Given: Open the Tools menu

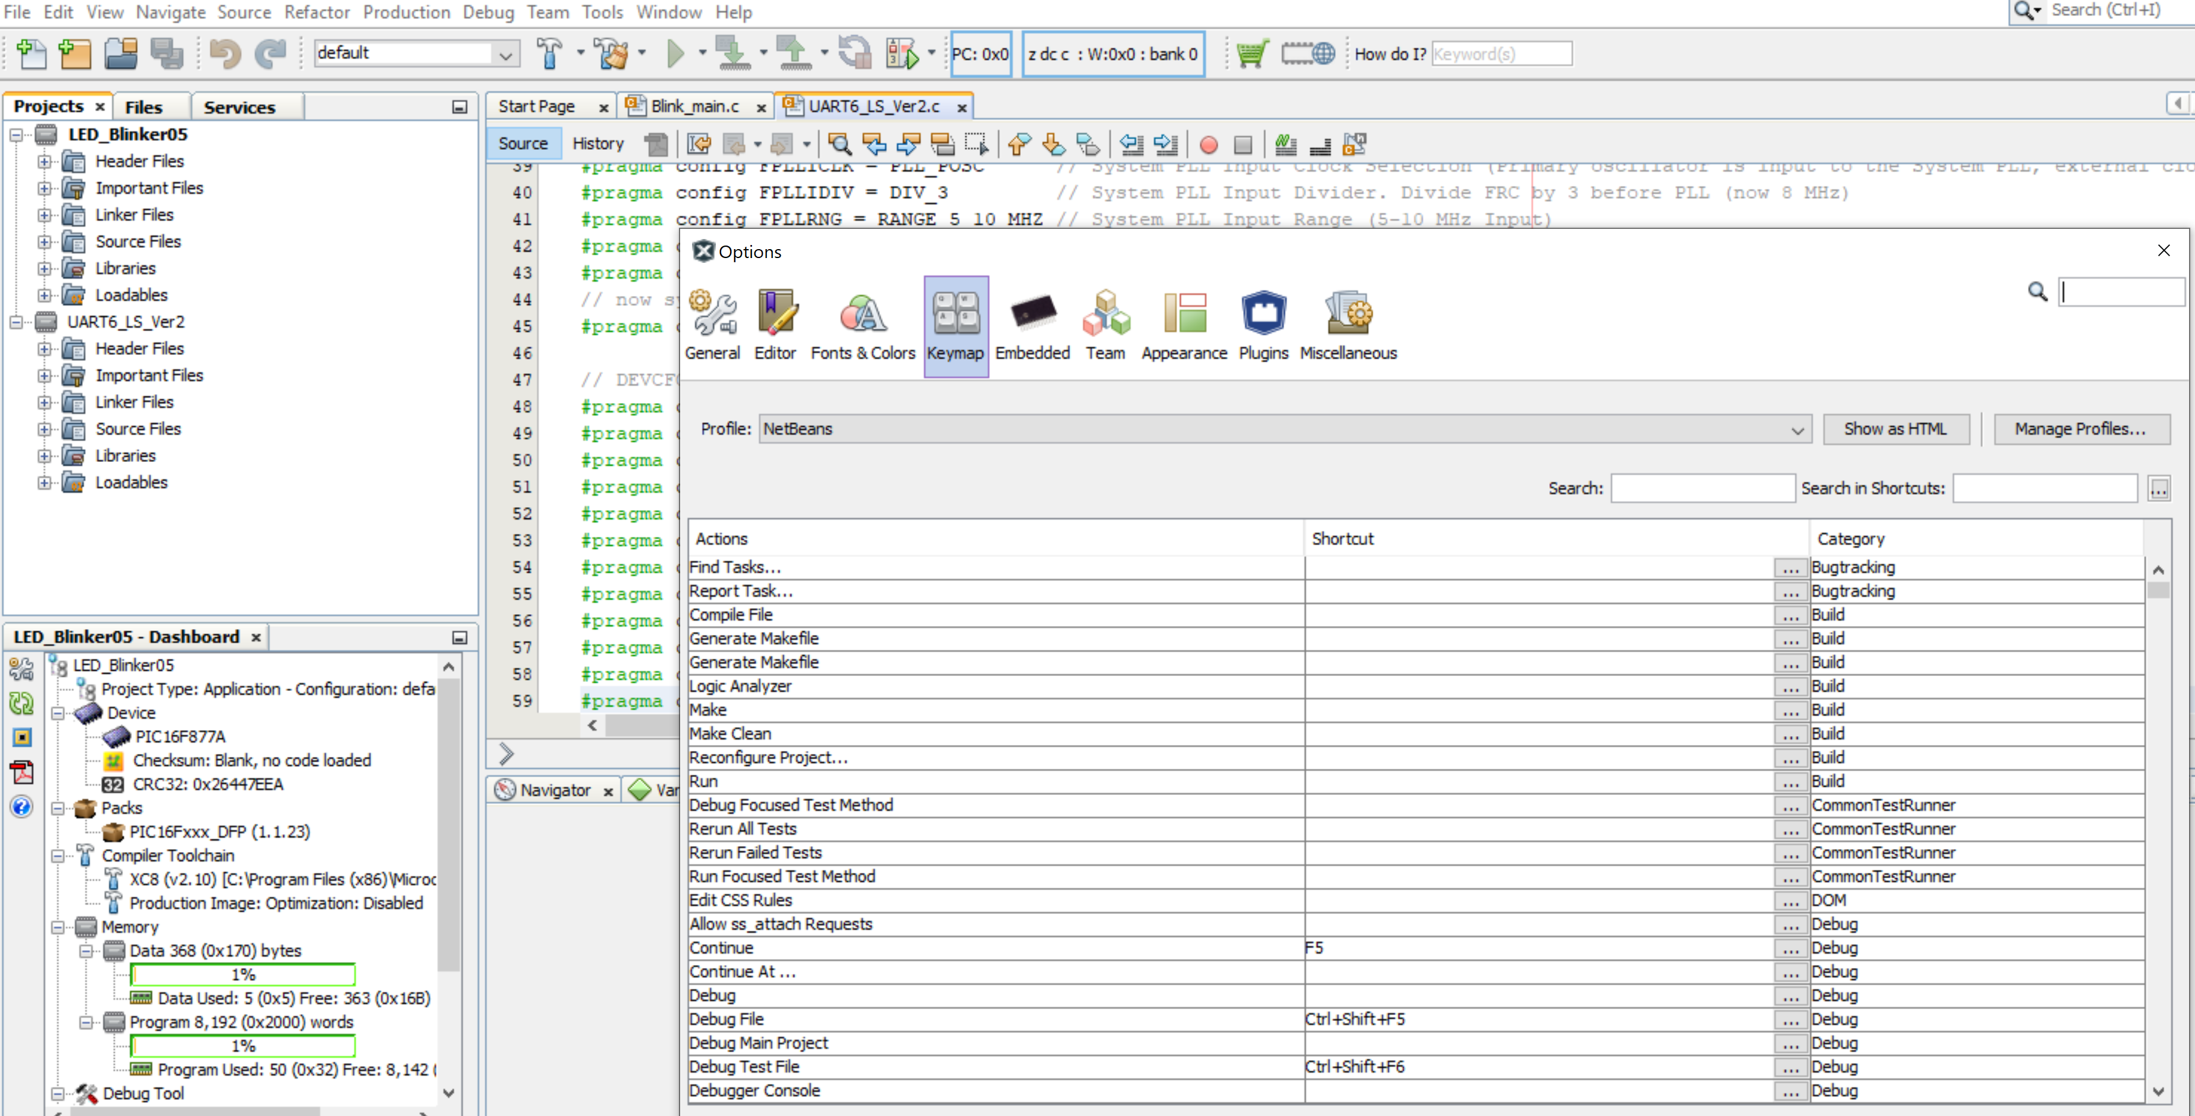Looking at the screenshot, I should click(602, 12).
